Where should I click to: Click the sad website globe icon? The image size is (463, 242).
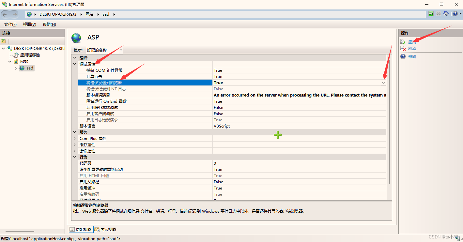coord(22,68)
